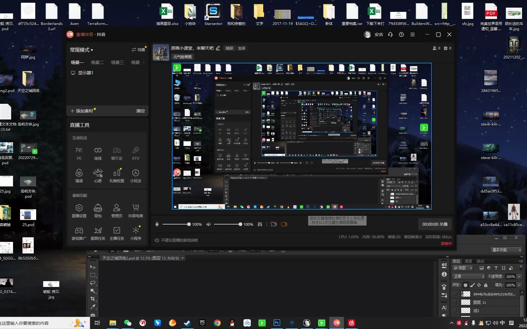Toggle pixel layer filter in Layers panel

(482, 268)
